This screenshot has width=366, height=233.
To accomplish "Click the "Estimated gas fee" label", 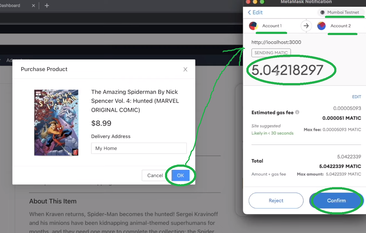I will [272, 113].
